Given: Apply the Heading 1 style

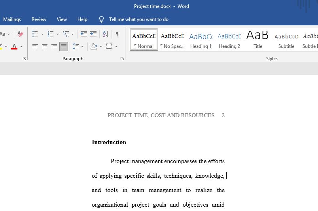Looking at the screenshot, I should pyautogui.click(x=201, y=40).
